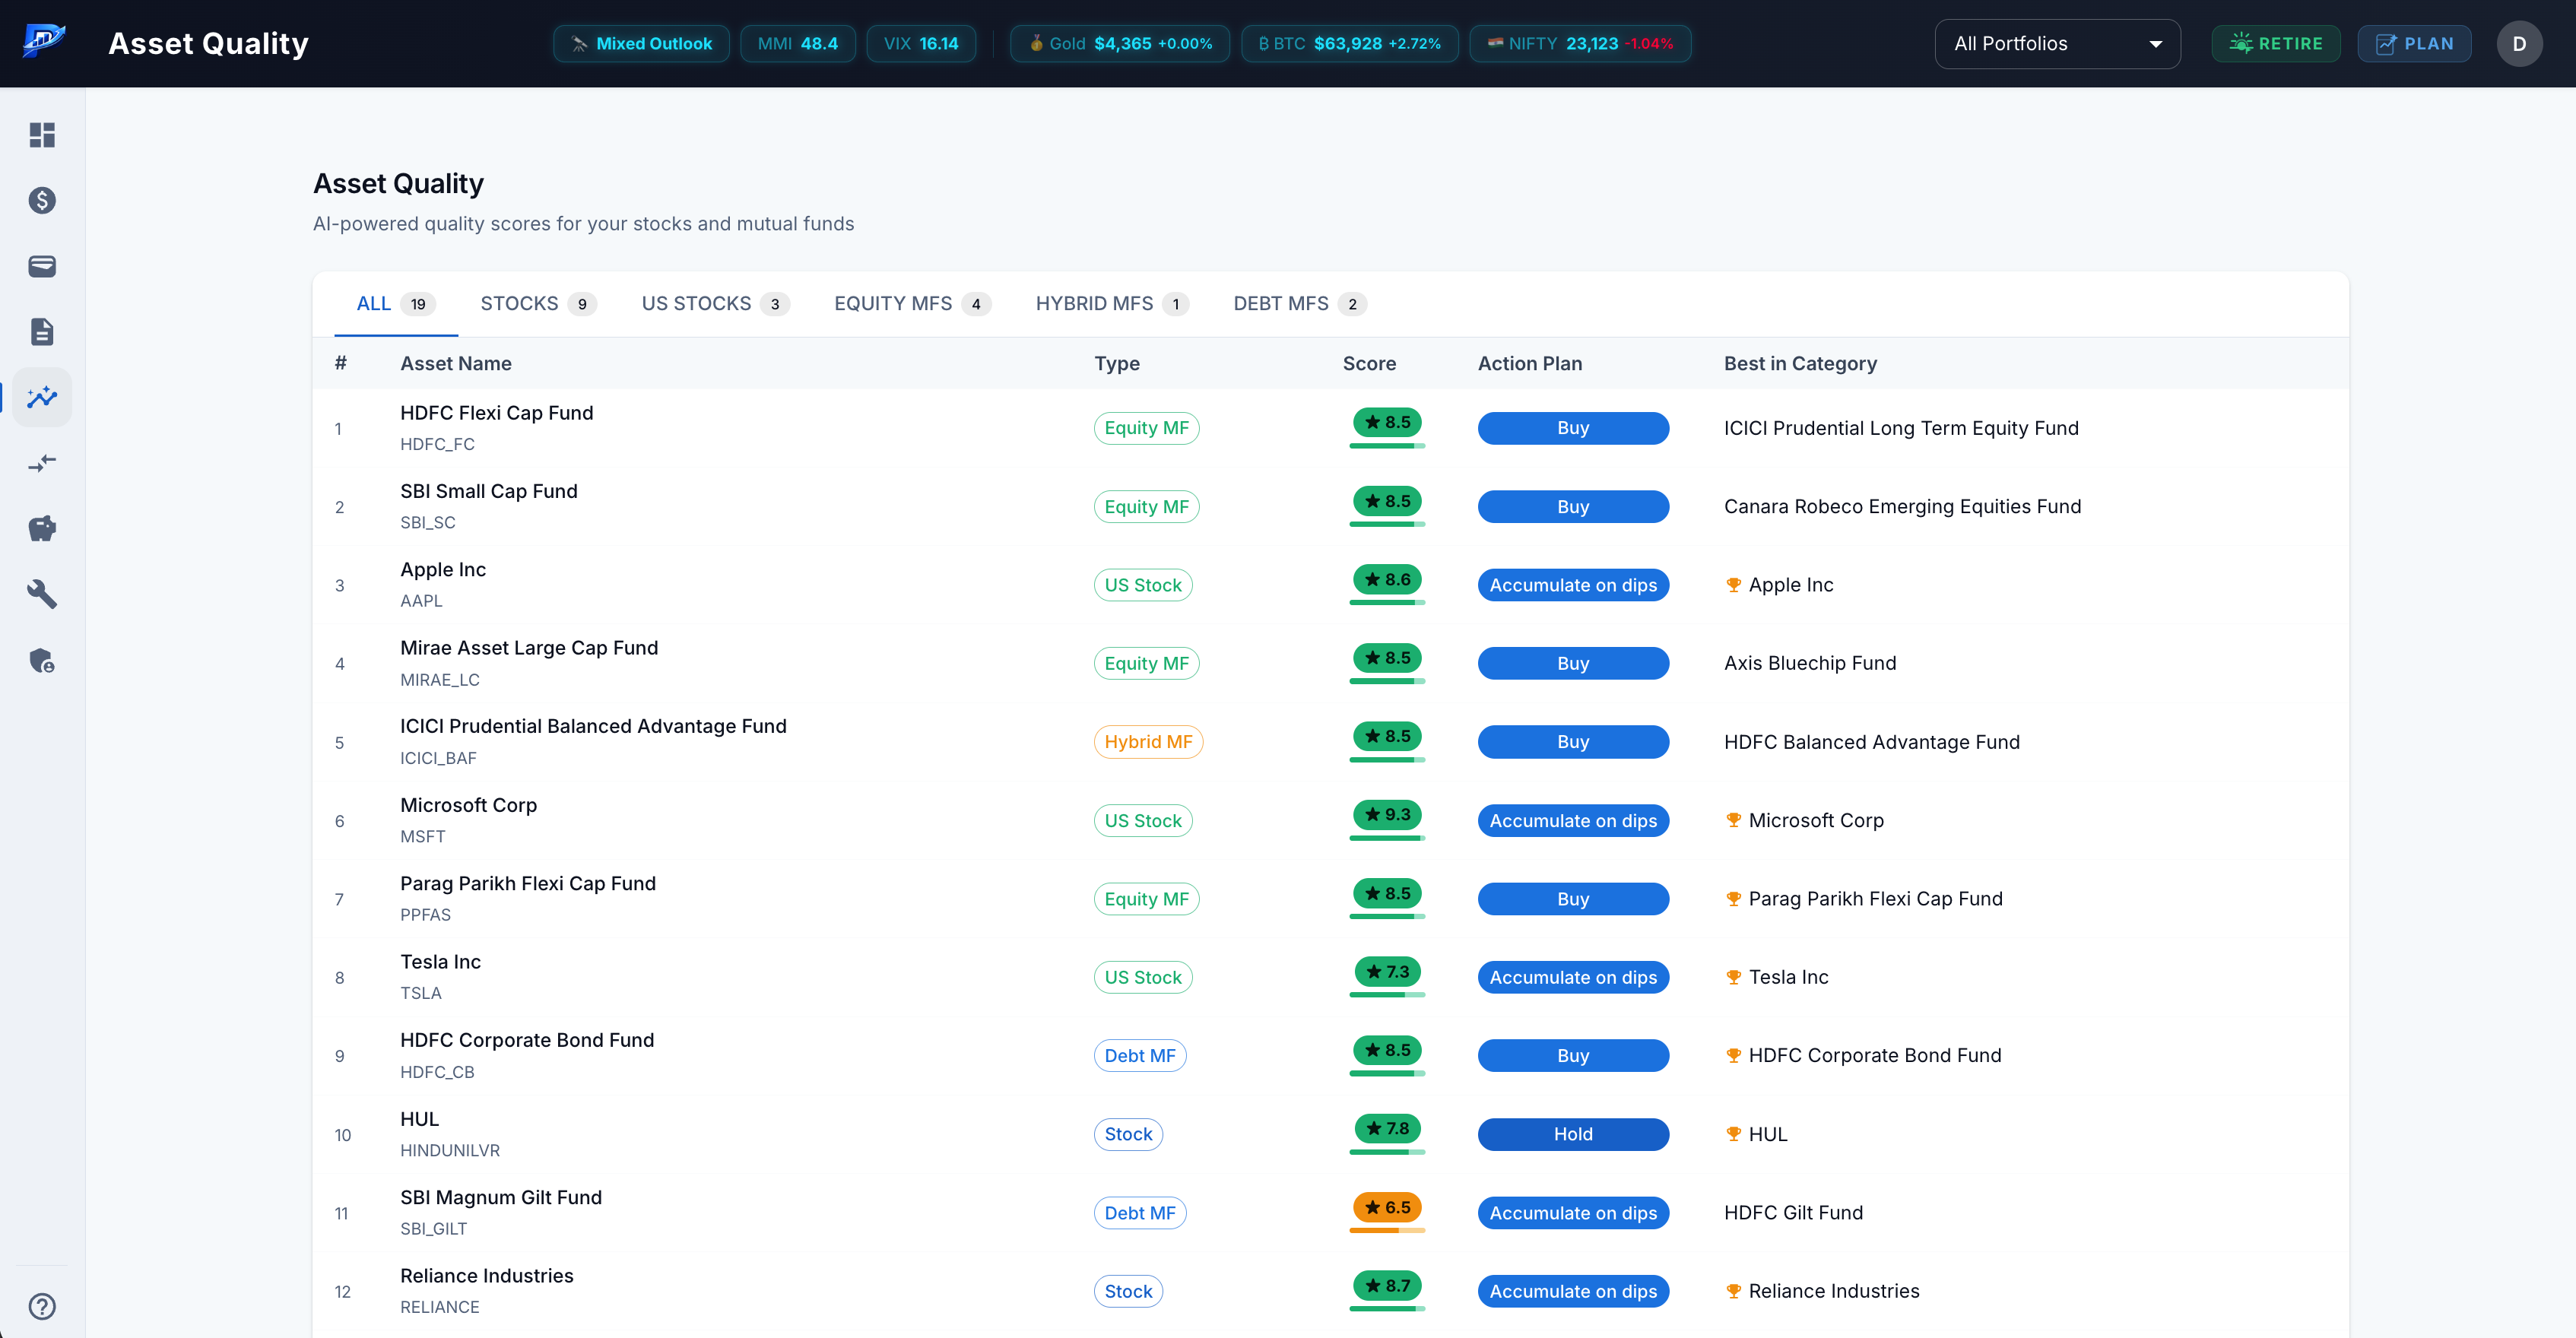Select the Parag Parikh Flexi Cap Fund asset name

(x=528, y=883)
